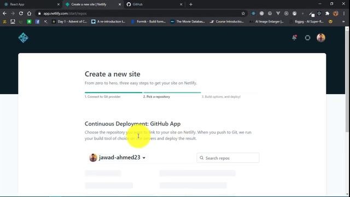Close the GitHub tab
The image size is (350, 197).
click(181, 4)
